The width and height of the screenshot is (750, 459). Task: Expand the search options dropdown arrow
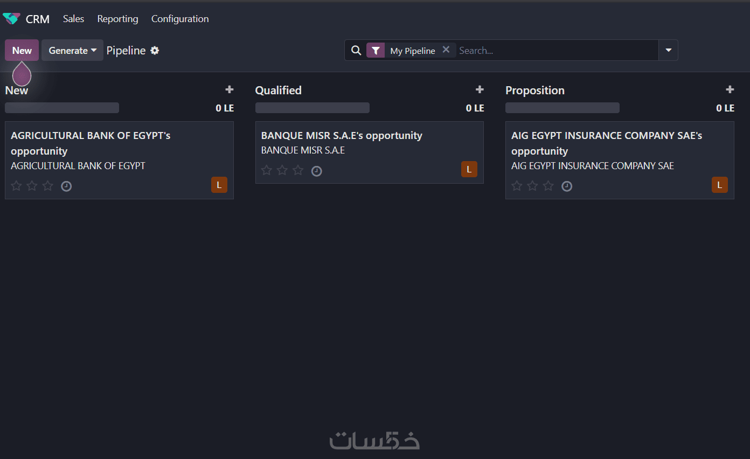tap(668, 50)
